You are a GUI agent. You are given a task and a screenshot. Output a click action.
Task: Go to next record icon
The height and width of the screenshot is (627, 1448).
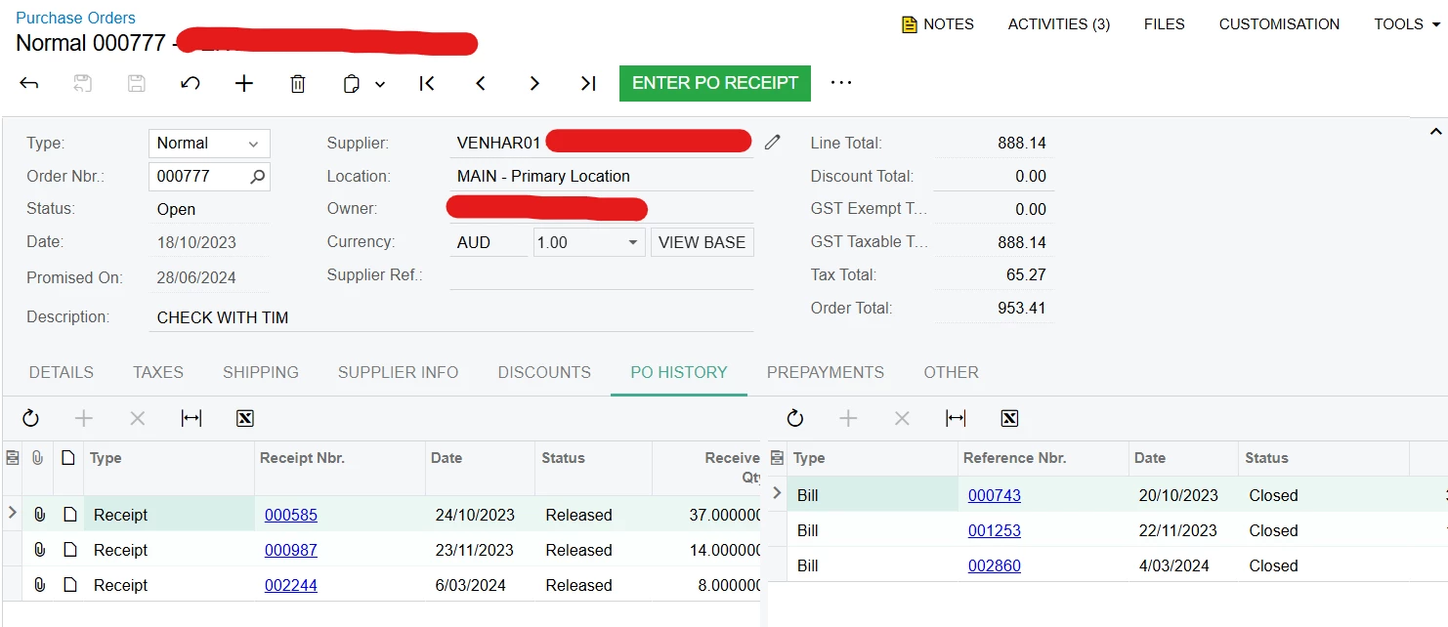point(534,84)
